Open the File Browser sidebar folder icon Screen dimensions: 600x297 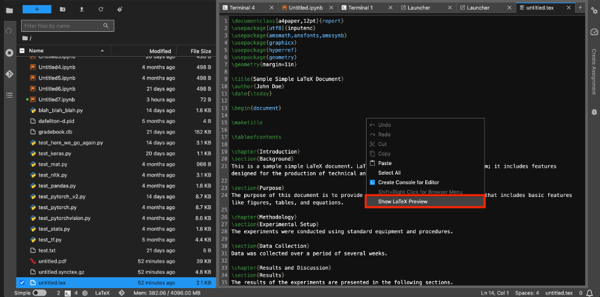[x=9, y=10]
